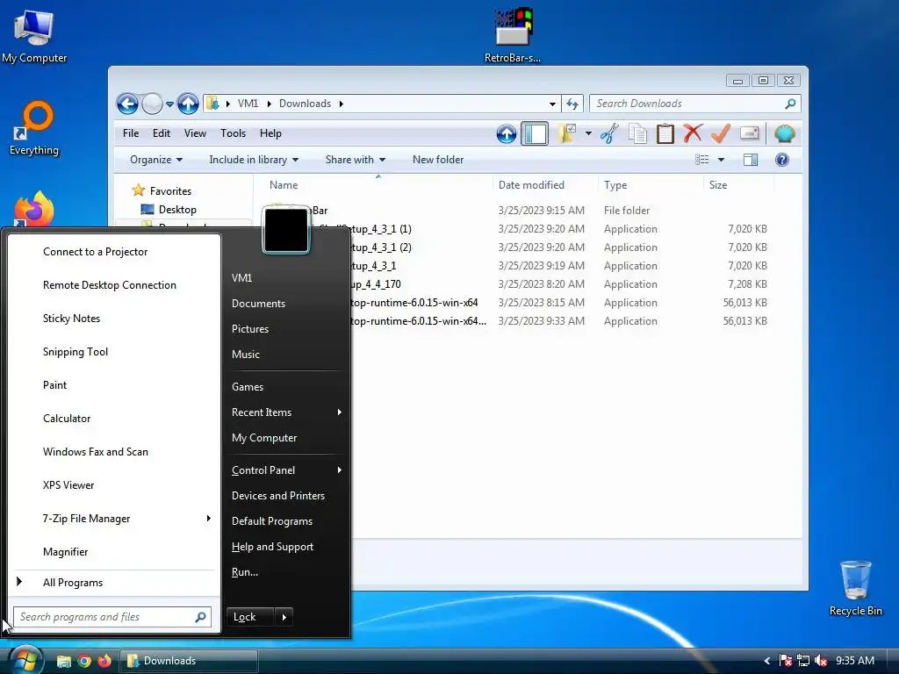Expand the arrow after VM1 in address bar
This screenshot has width=899, height=674.
pyautogui.click(x=269, y=104)
